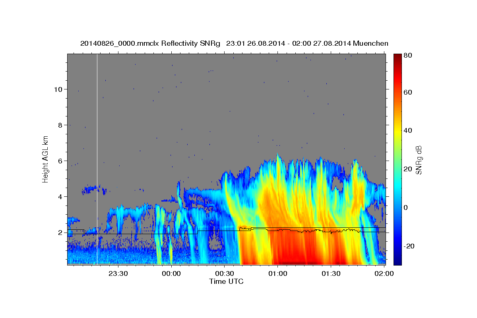Screen dimensions: 477x318
Task: Click the height tick label 8
Action: [60, 125]
